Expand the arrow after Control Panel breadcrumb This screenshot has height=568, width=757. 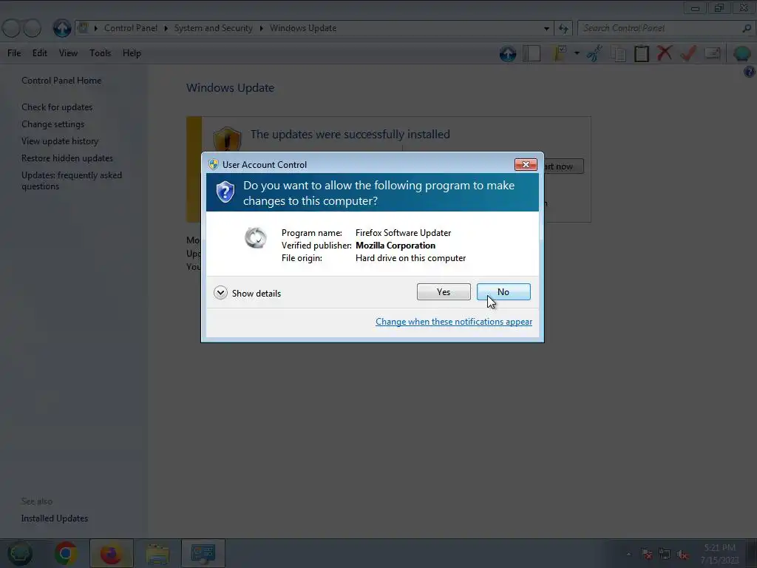[166, 28]
